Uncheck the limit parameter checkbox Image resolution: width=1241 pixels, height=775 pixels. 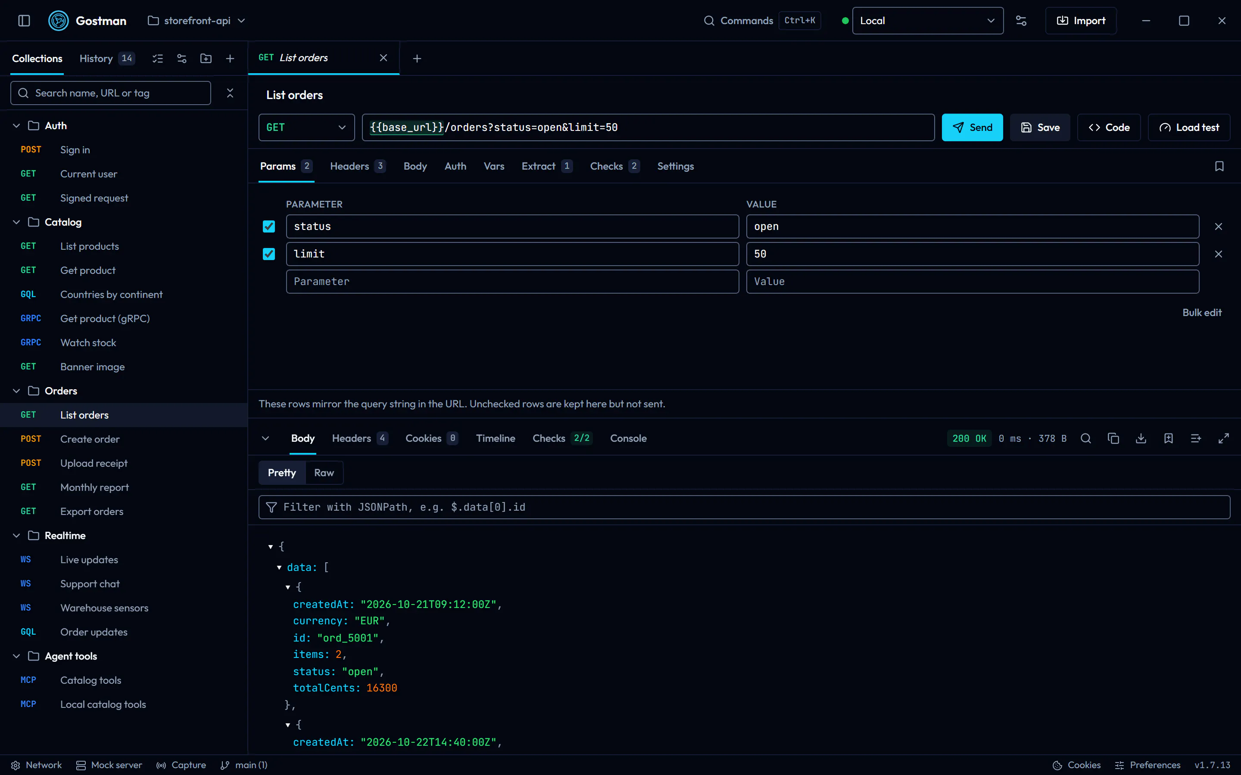269,254
